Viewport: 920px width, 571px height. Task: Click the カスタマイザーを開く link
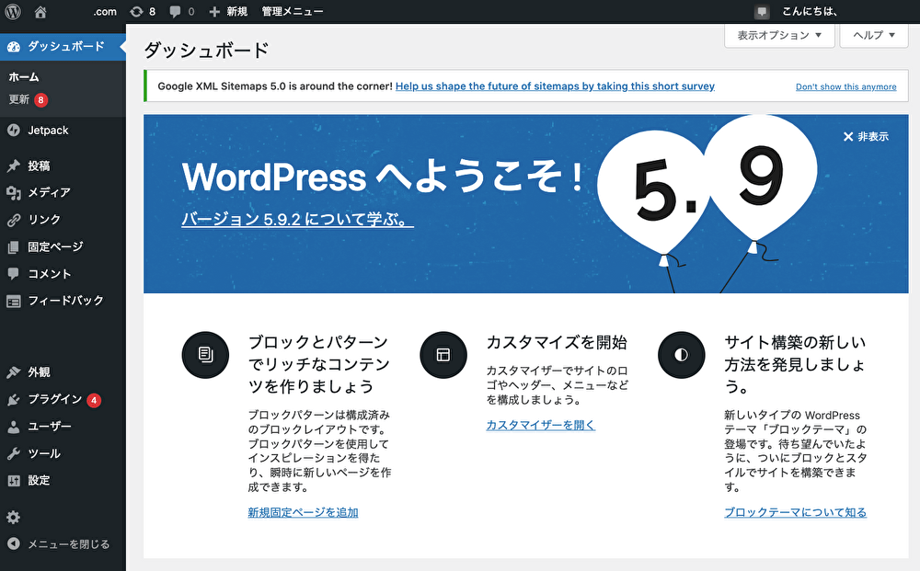point(540,425)
